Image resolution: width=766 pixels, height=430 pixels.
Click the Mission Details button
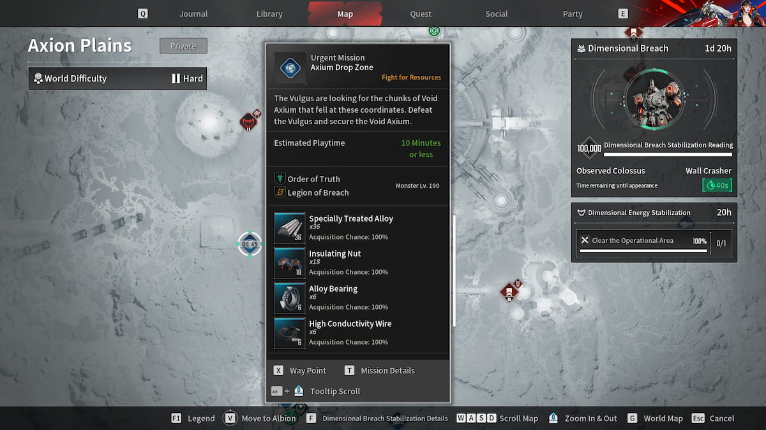(x=380, y=371)
